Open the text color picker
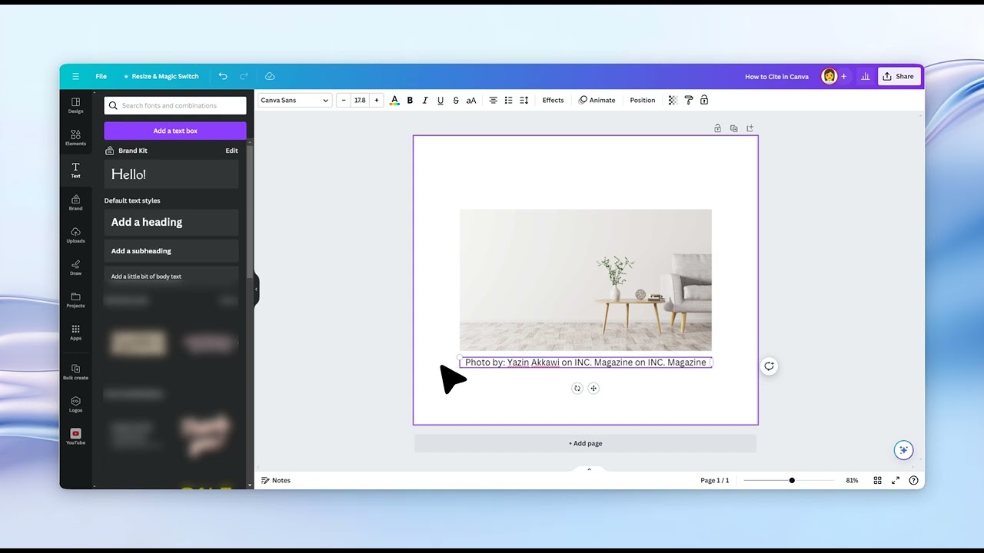This screenshot has width=984, height=553. point(394,100)
